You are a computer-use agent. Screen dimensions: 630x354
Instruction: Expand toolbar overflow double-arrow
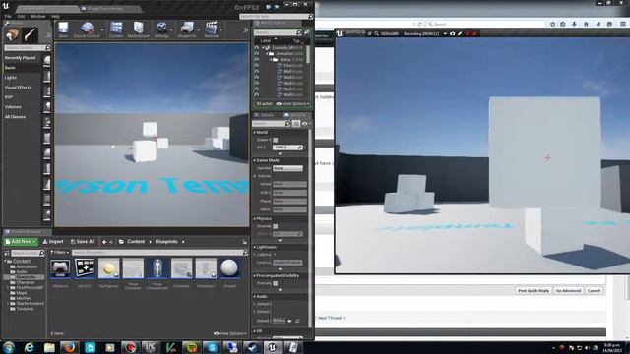(x=245, y=30)
